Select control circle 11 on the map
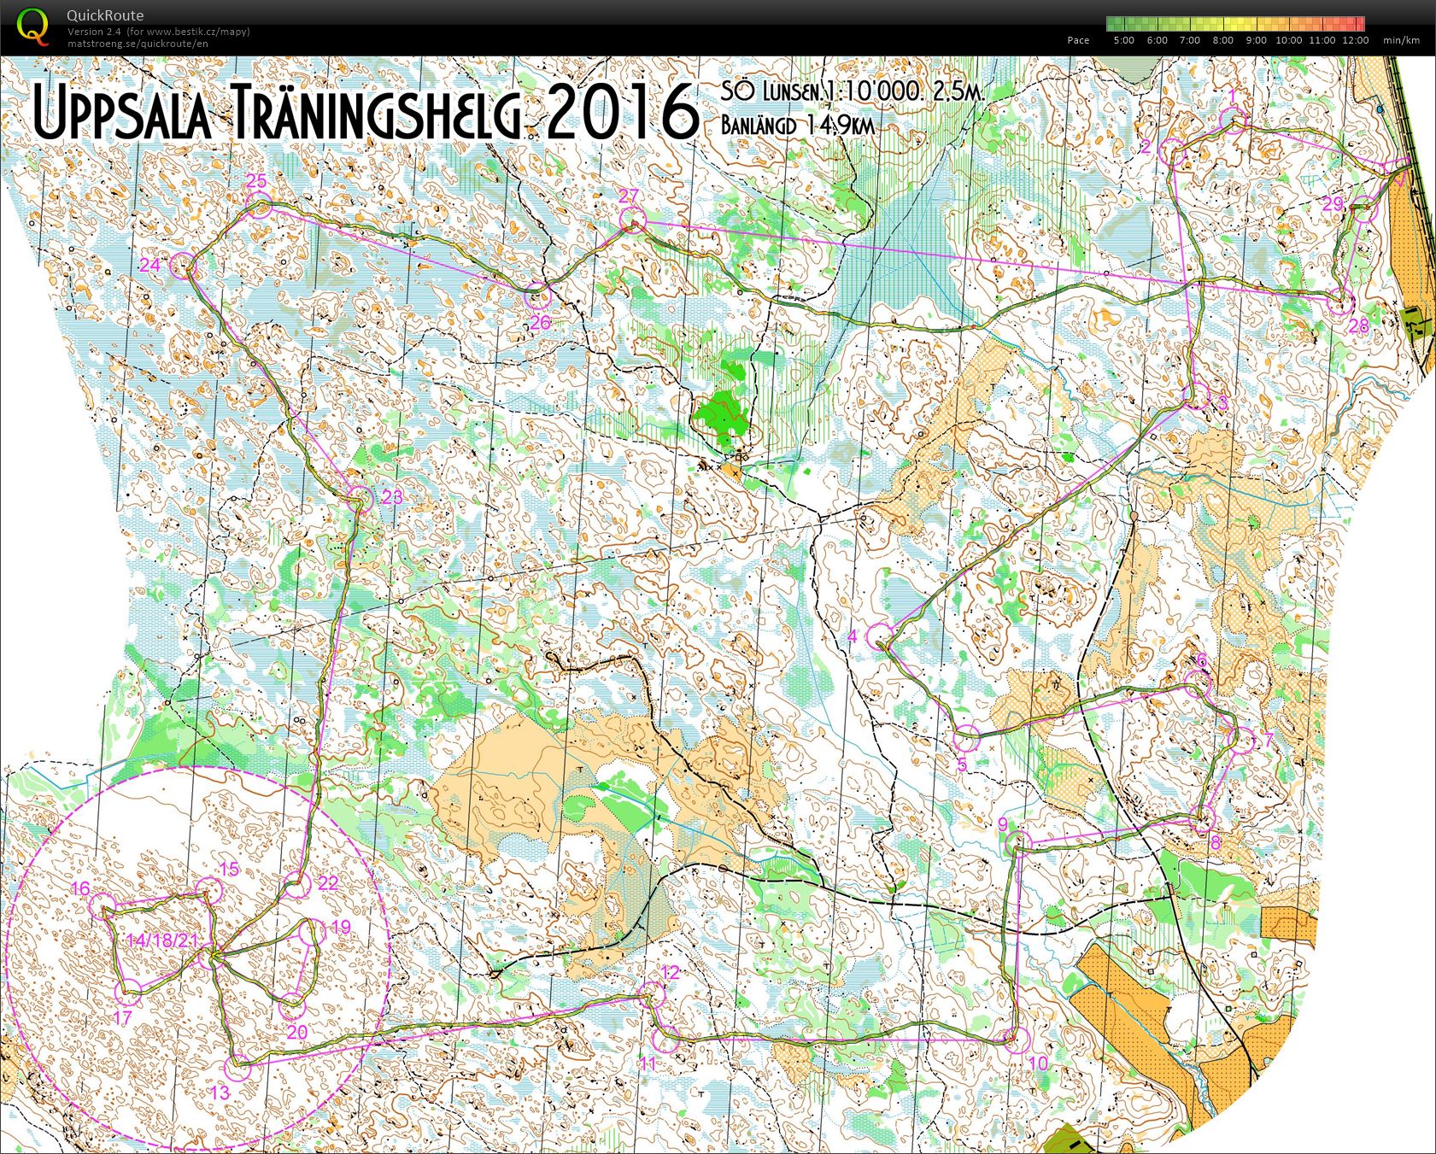This screenshot has height=1154, width=1436. 665,1040
